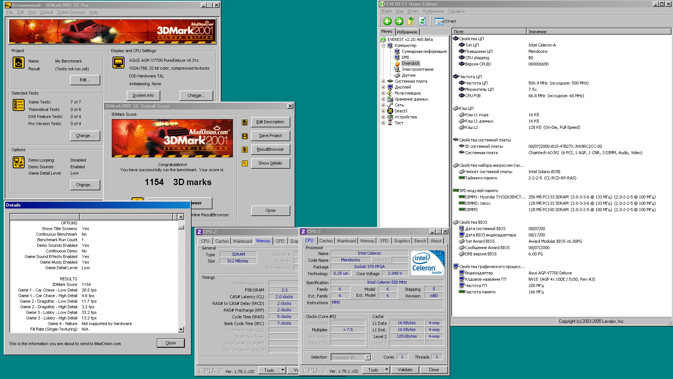Image resolution: width=673 pixels, height=379 pixels.
Task: Select the Датчик sensor tree icon
Action: pyautogui.click(x=397, y=75)
